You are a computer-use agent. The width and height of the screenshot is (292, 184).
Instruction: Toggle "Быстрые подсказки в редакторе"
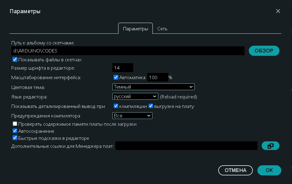coord(15,138)
